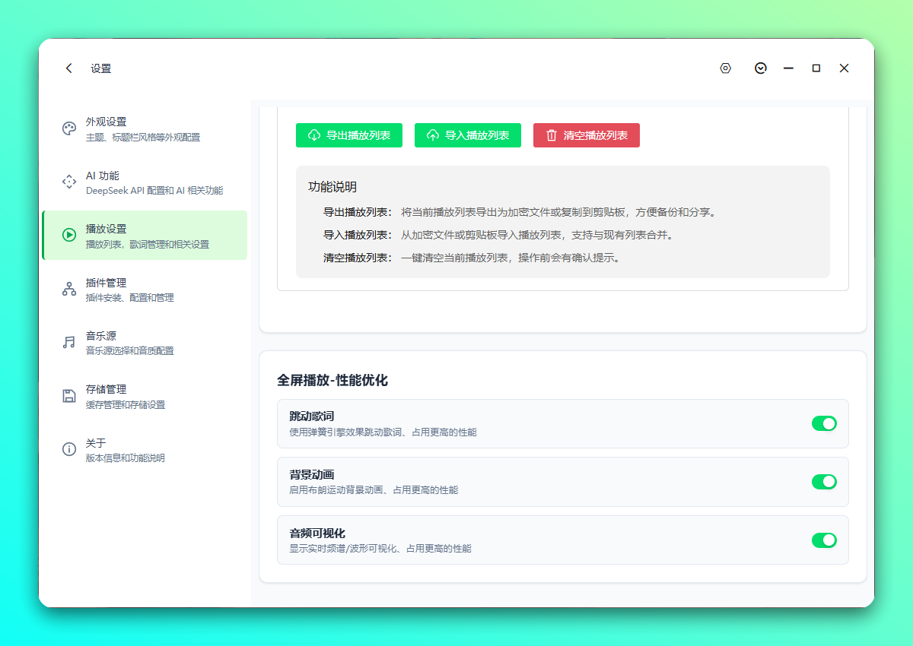Screen dimensions: 913x646
Task: Disable the 跳动歌词 toggle switch
Action: (x=824, y=423)
